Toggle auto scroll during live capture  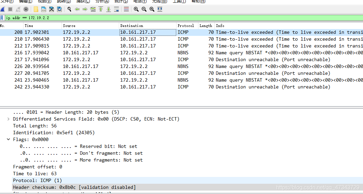click(116, 9)
